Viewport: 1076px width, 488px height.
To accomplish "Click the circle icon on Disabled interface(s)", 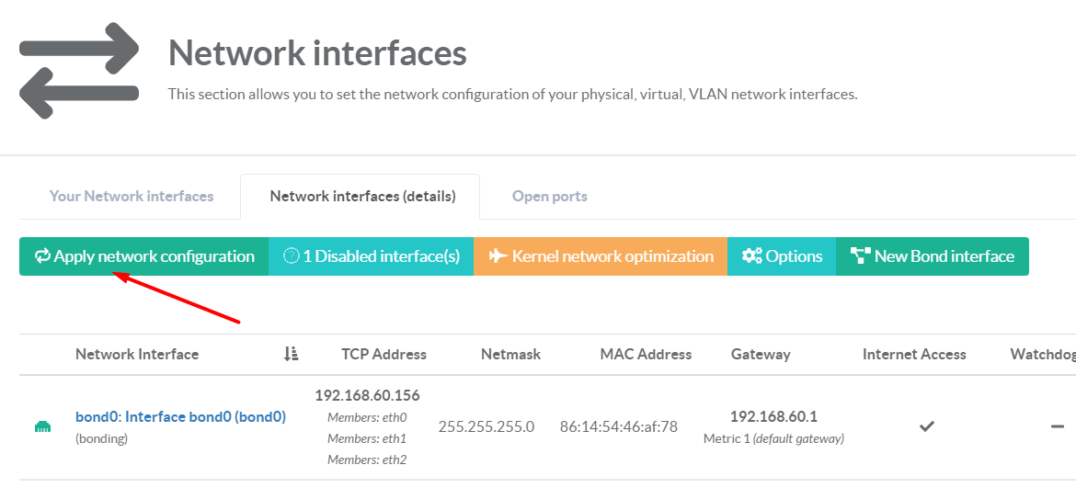I will coord(292,256).
